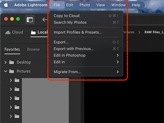Click the Pictures folder icon
164x123 pixels.
(x=11, y=71)
